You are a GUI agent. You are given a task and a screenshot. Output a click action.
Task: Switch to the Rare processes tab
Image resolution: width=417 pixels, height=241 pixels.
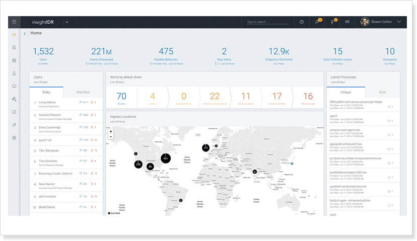382,92
